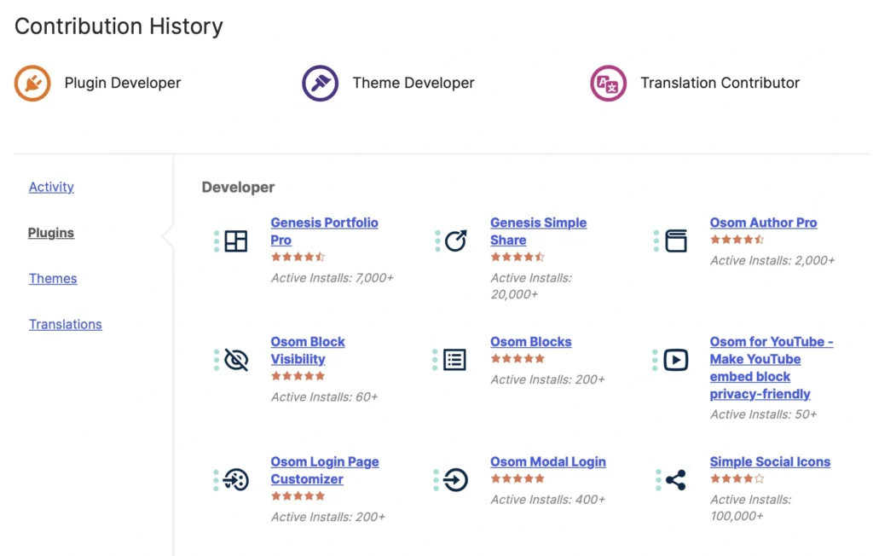Click the Osom Login Page Customizer star rating
The height and width of the screenshot is (556, 873).
pyautogui.click(x=298, y=495)
